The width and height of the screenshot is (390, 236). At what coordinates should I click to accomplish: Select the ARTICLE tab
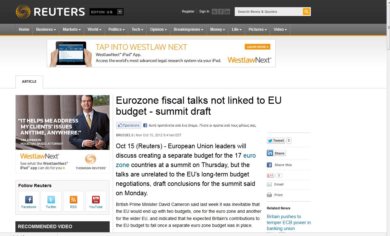pos(29,81)
